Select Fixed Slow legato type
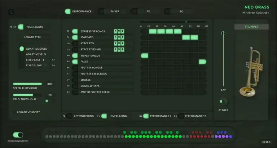Viewport: 277px width, 148px height. [34, 66]
